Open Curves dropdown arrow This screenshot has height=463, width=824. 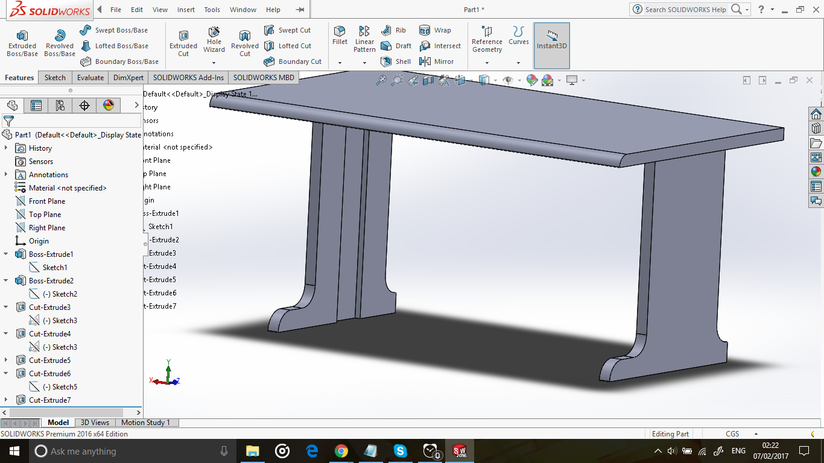[x=518, y=63]
